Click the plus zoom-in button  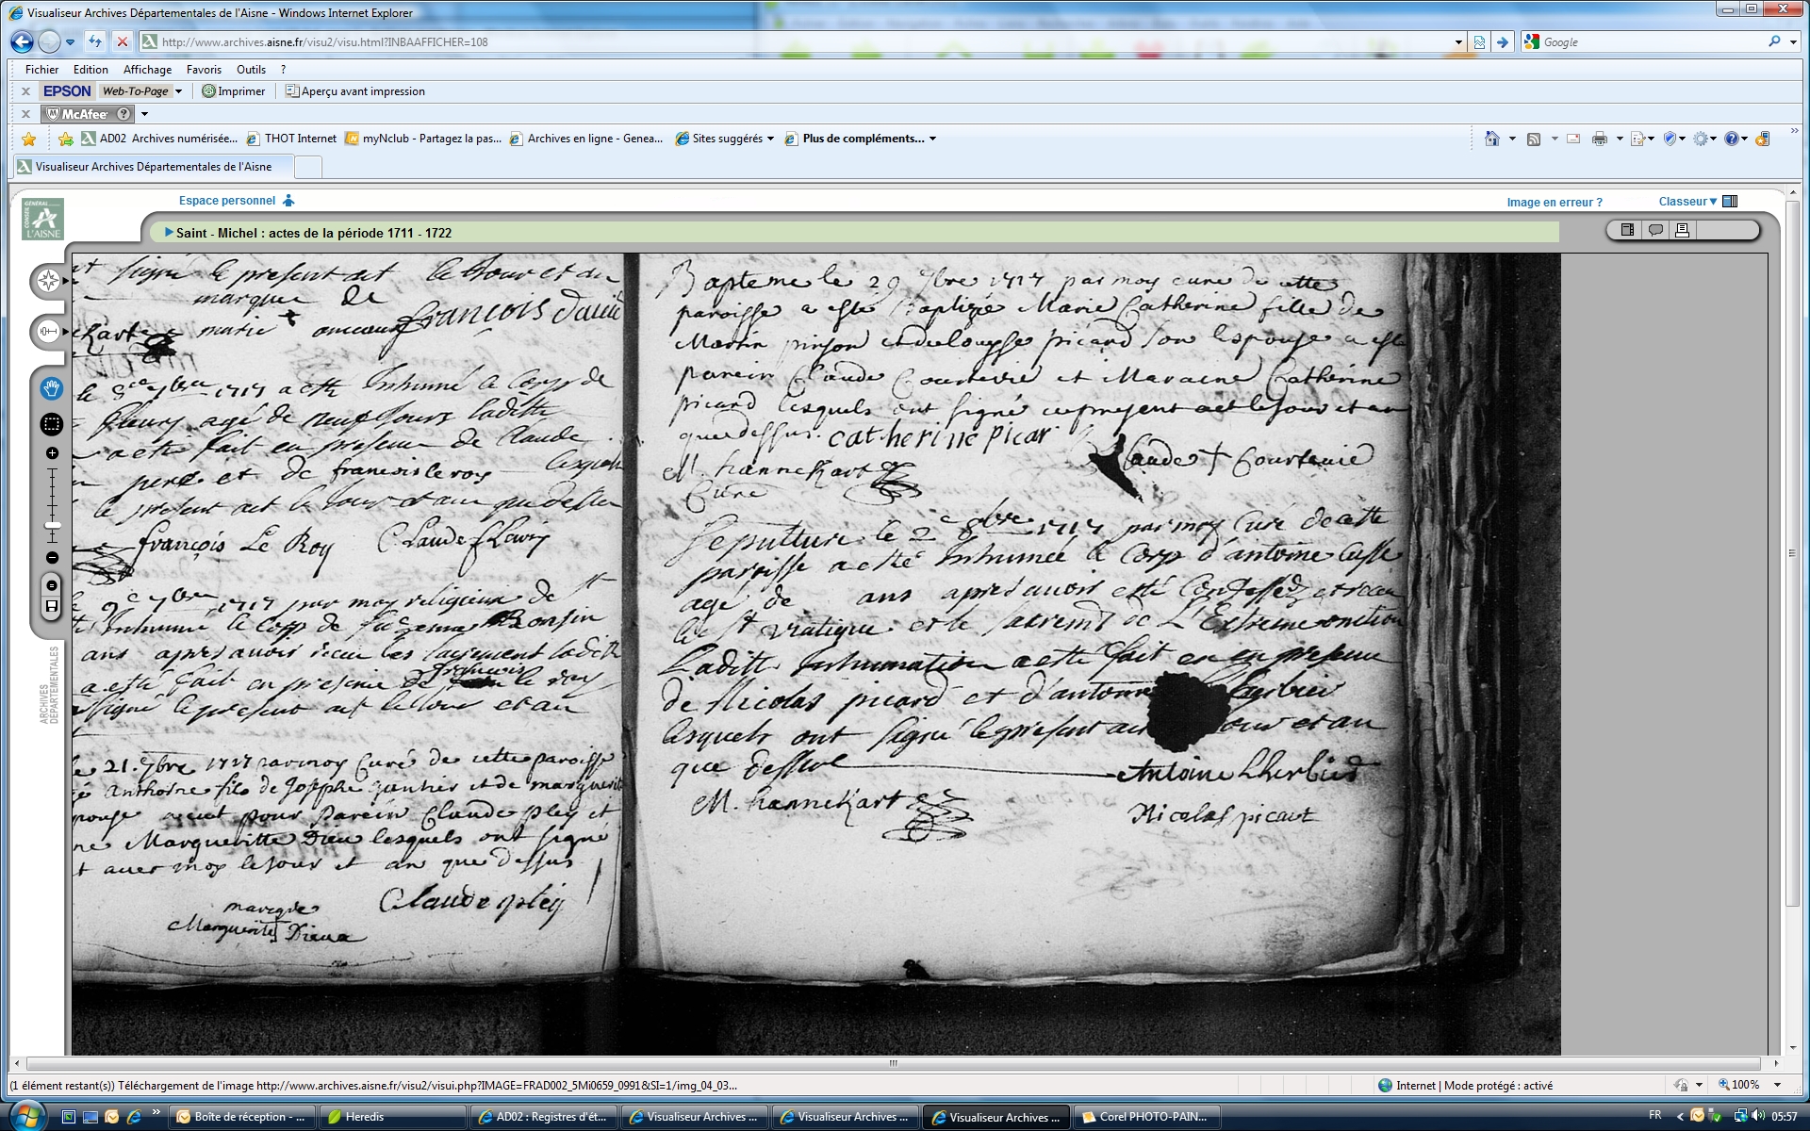(52, 453)
